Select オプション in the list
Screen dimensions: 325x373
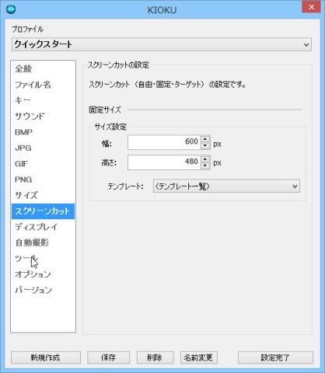pos(43,274)
